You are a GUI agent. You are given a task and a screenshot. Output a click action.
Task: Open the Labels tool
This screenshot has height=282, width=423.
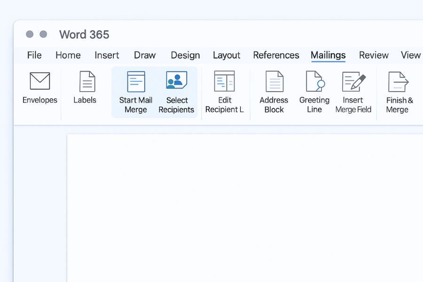(85, 89)
